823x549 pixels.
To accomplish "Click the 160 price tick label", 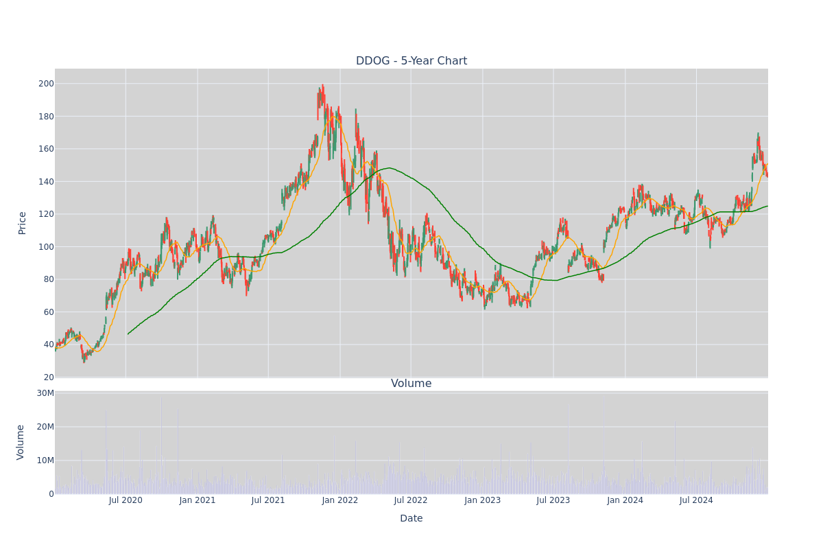I will click(x=46, y=149).
